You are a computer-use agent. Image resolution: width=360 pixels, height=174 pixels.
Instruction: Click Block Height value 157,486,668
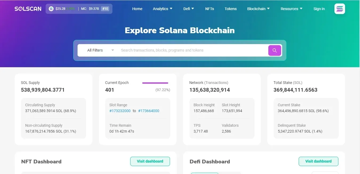[204, 111]
